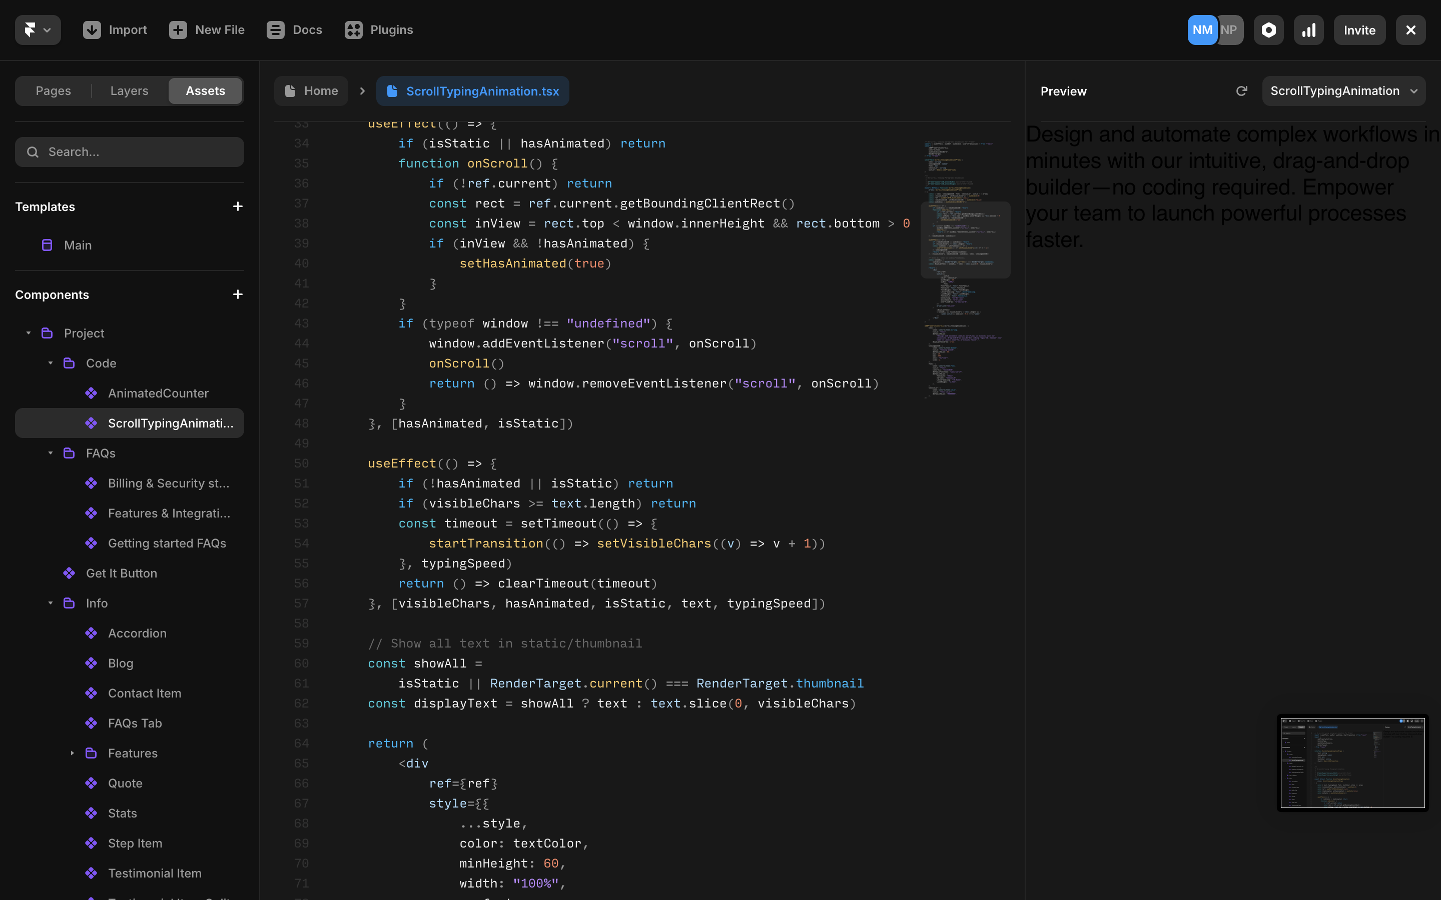
Task: Click the code preview thumbnail bottom right
Action: point(1352,762)
